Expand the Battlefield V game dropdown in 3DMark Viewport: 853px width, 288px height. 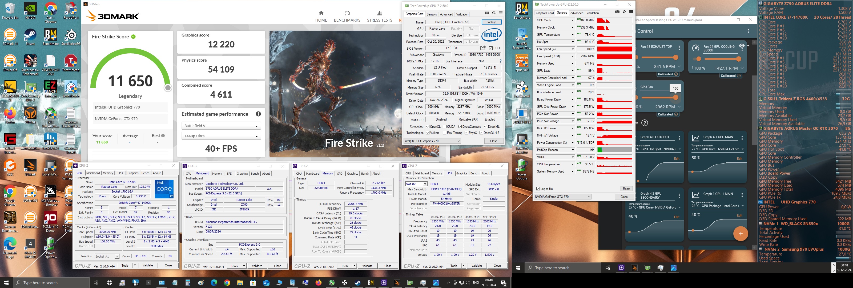(x=221, y=126)
